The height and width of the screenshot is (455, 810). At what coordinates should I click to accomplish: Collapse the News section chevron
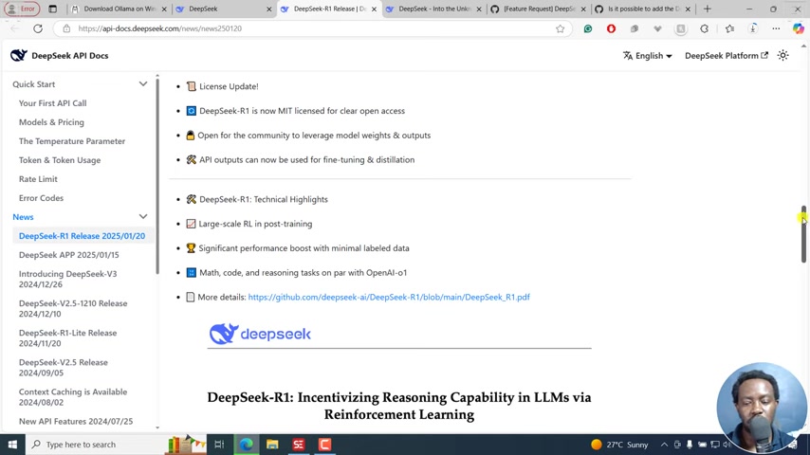coord(143,217)
